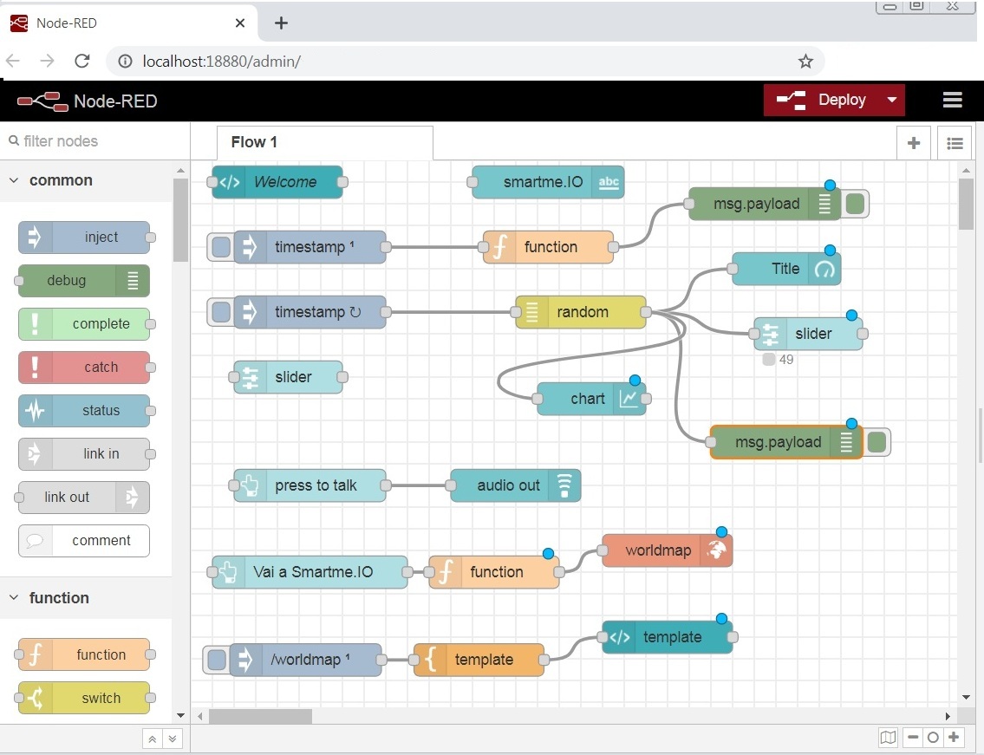
Task: Open the Deploy dropdown arrow
Action: pyautogui.click(x=894, y=100)
